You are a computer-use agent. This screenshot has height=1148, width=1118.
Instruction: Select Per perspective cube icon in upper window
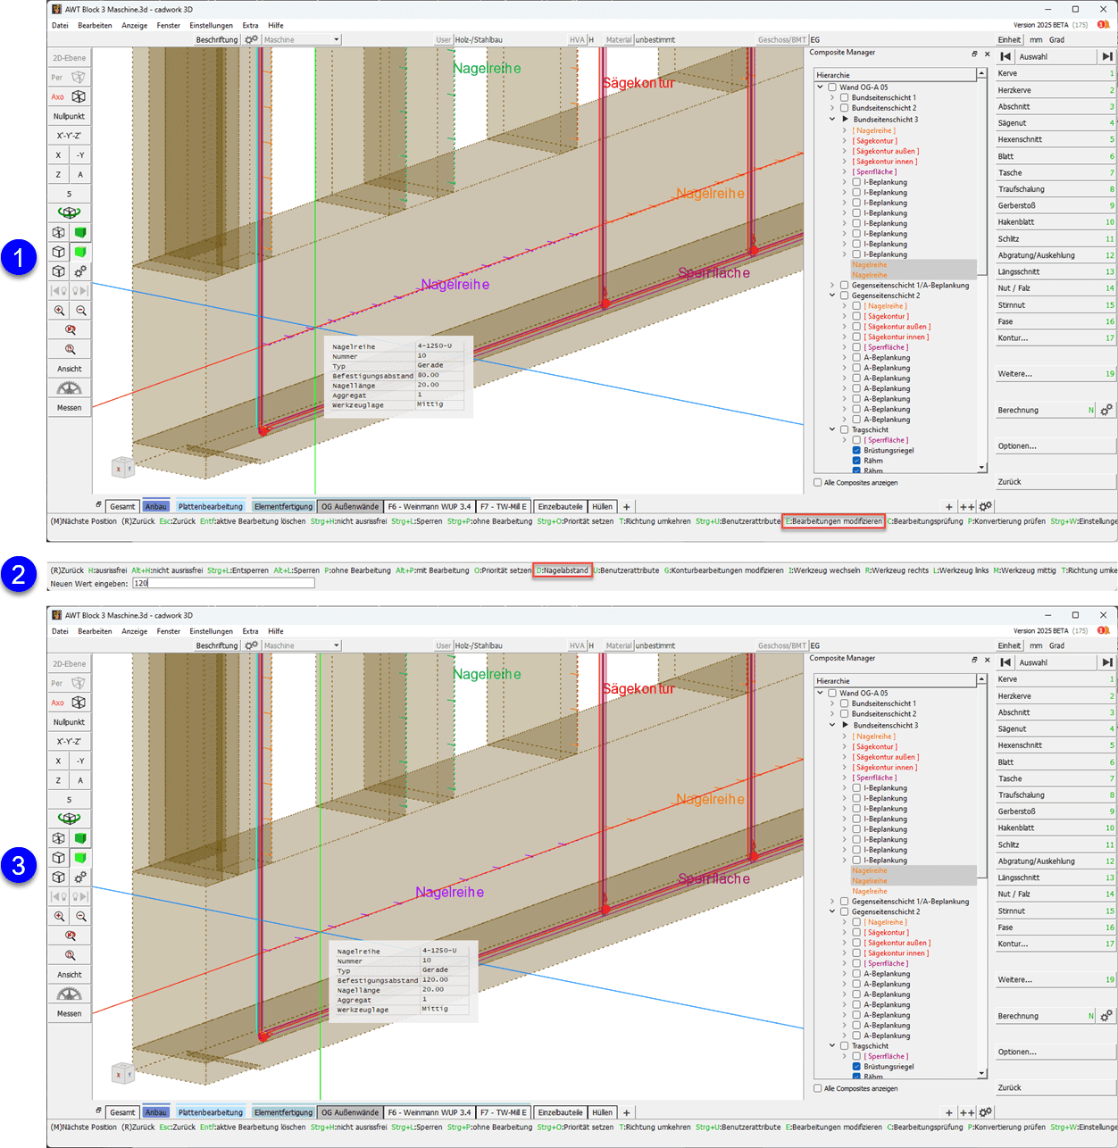pyautogui.click(x=79, y=78)
